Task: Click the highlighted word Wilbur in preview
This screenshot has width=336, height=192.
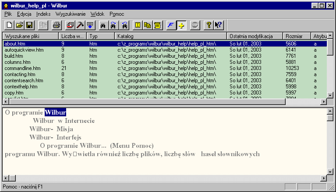Action: (55, 112)
